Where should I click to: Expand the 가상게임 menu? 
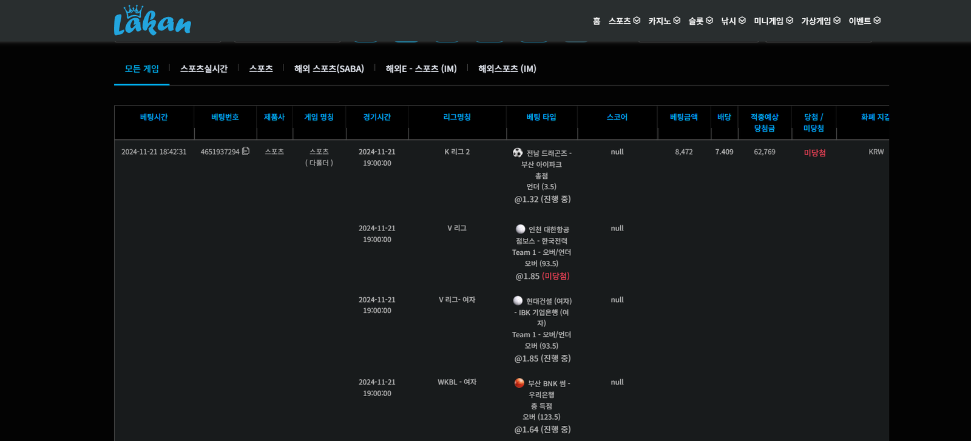click(x=820, y=21)
